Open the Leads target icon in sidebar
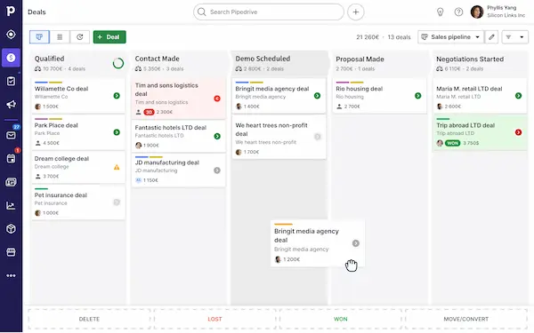This screenshot has width=534, height=333. 11,35
